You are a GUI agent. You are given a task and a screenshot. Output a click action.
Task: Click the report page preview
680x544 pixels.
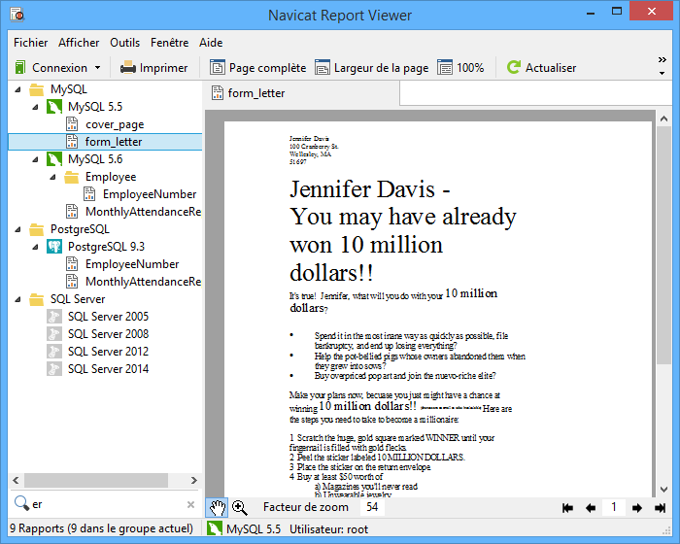[437, 309]
